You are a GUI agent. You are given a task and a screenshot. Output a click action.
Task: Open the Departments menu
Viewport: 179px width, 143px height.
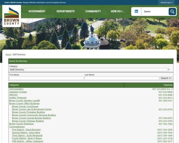pyautogui.click(x=66, y=12)
